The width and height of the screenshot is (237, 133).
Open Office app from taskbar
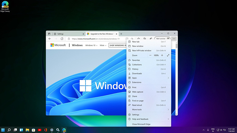point(46,130)
